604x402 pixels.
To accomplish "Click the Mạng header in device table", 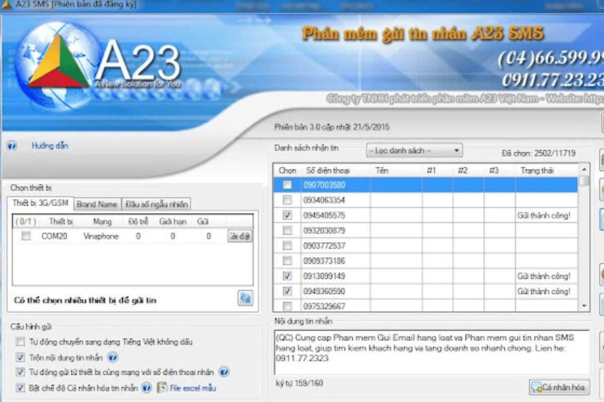I will (102, 221).
